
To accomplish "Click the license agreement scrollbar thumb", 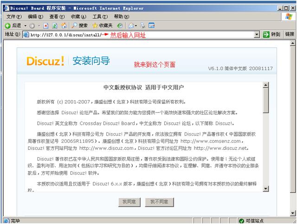I will [x=266, y=101].
